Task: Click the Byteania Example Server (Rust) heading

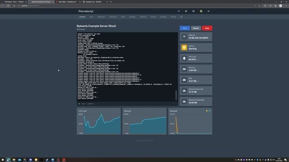Action: tap(96, 26)
